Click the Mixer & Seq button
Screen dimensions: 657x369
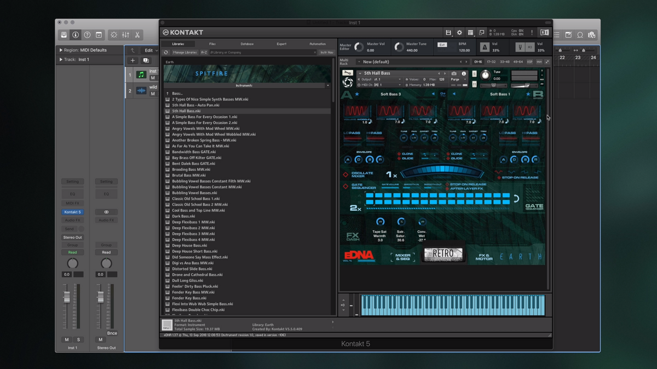[x=402, y=256]
